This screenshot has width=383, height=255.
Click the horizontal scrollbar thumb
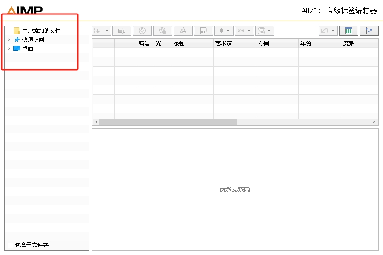point(168,122)
